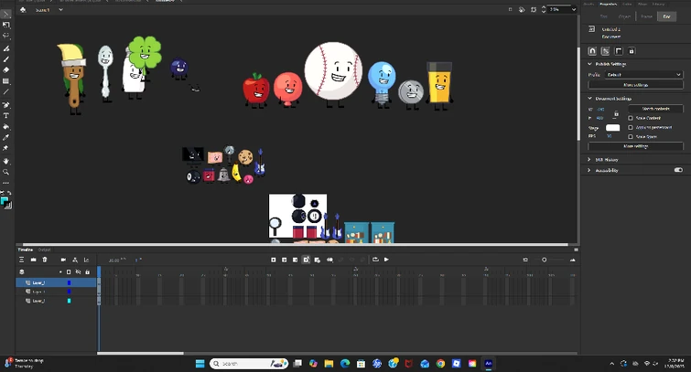Click the Onion Skin icon
The height and width of the screenshot is (372, 691).
click(329, 260)
